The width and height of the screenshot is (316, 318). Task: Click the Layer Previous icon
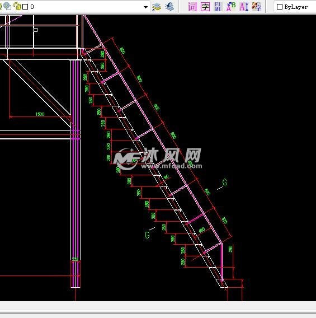click(169, 7)
